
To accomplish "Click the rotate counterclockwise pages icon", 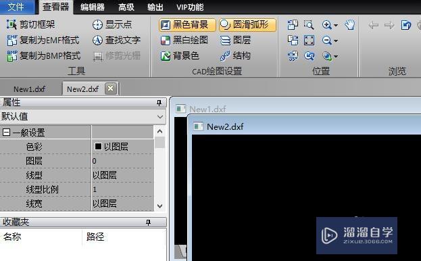I will point(293,25).
